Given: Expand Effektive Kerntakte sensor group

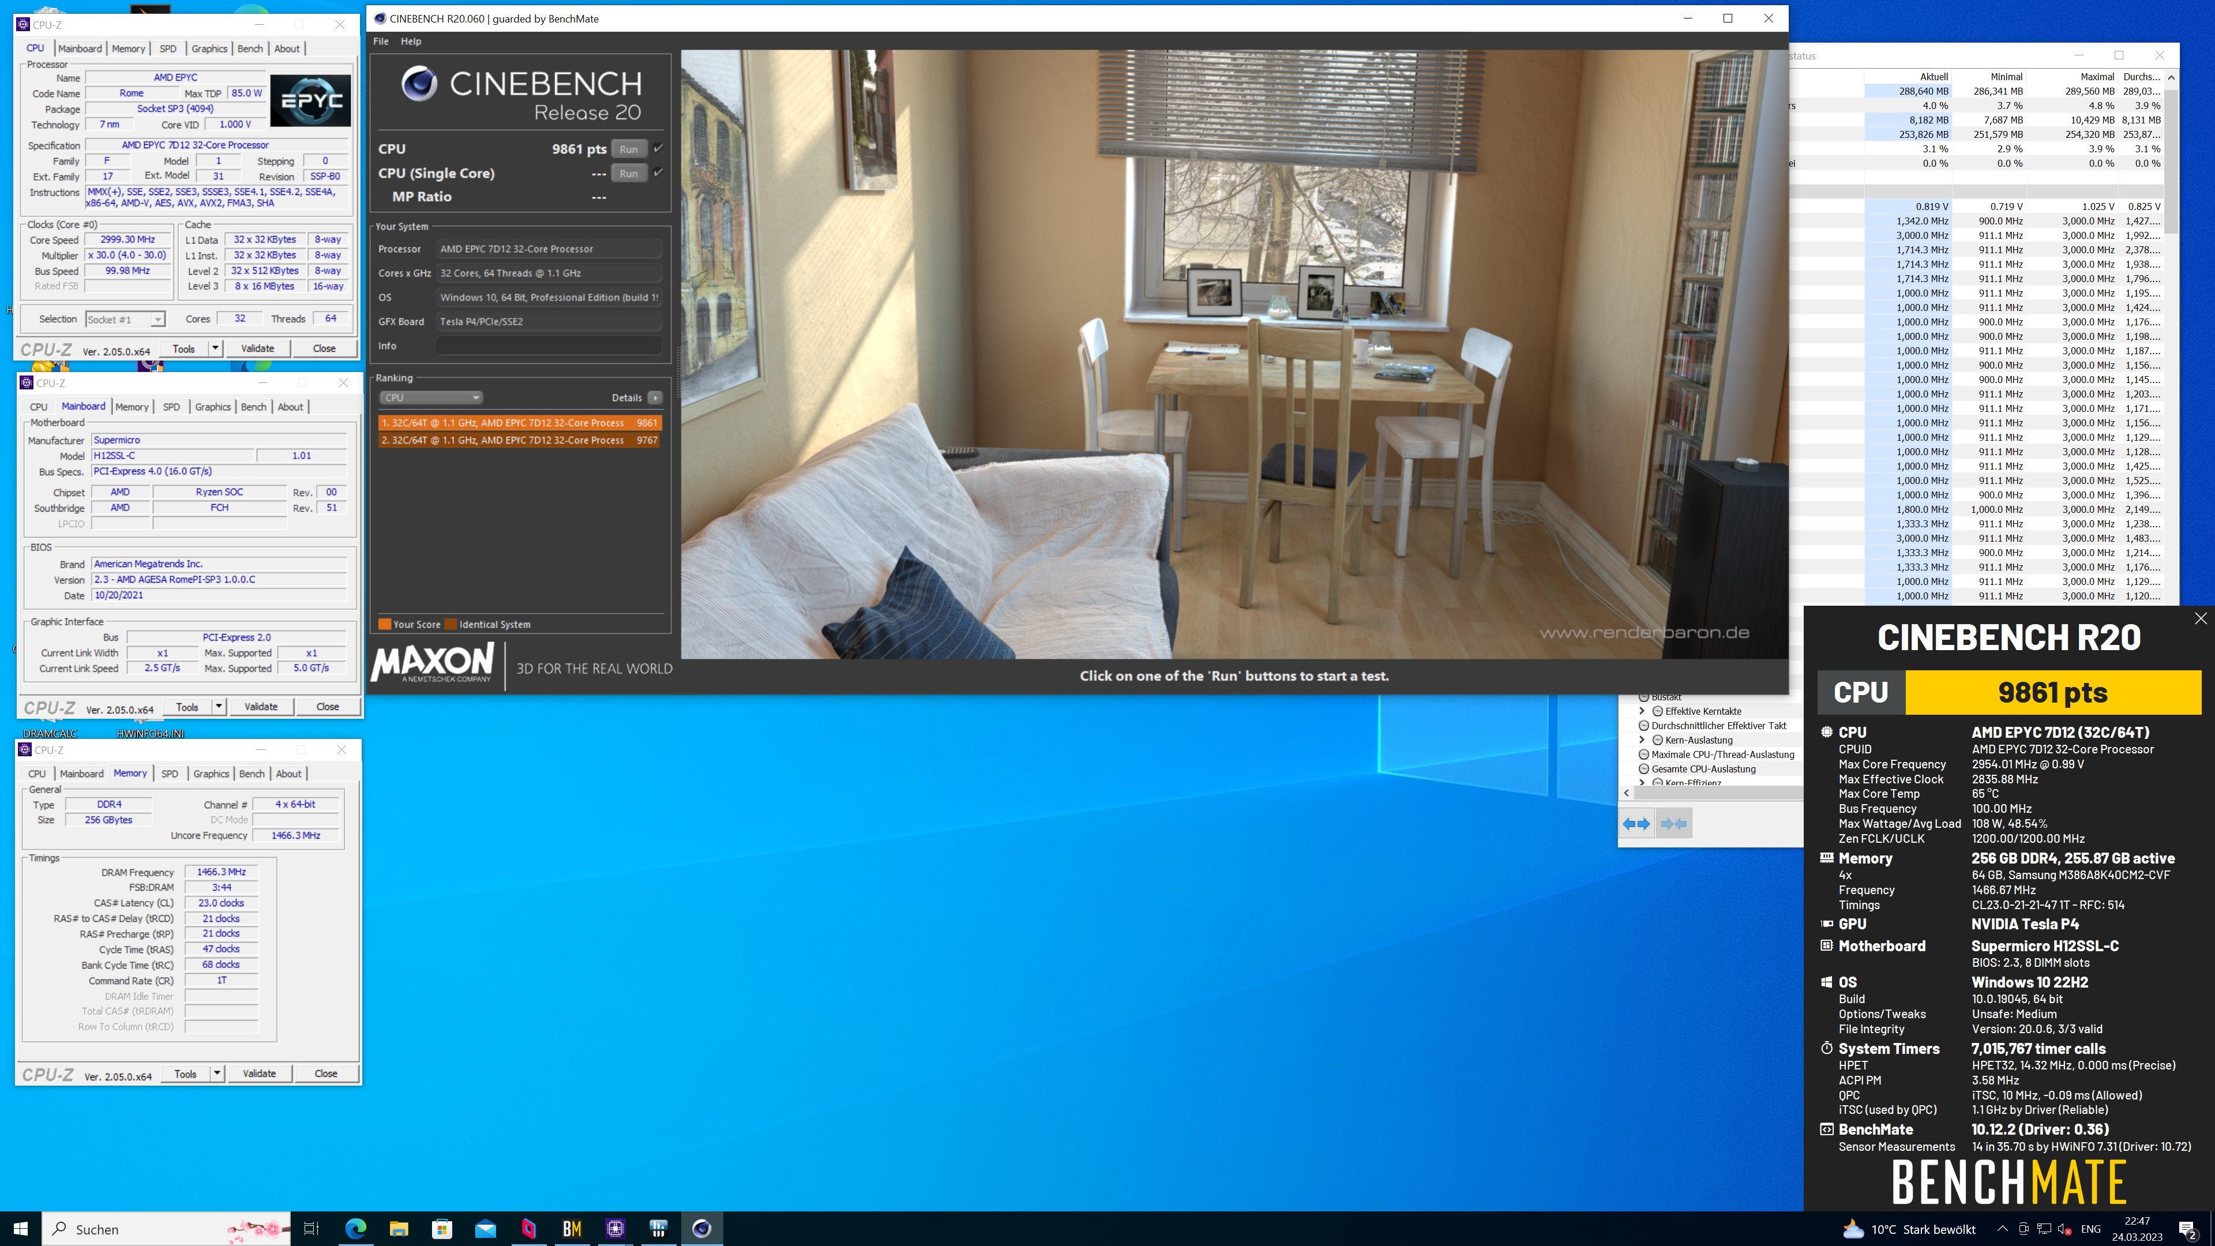Looking at the screenshot, I should pyautogui.click(x=1642, y=711).
